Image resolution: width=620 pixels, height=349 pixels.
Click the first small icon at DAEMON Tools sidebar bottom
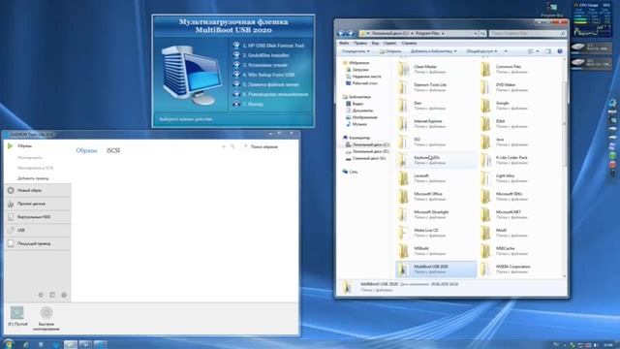[41, 295]
